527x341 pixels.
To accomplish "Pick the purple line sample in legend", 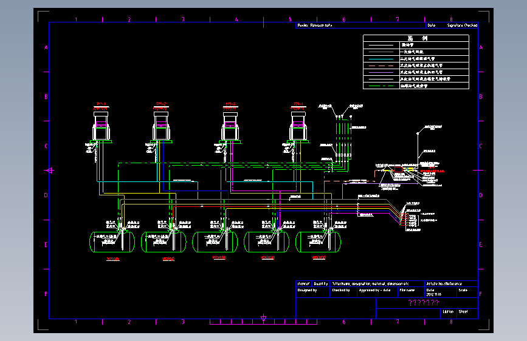I will (x=381, y=72).
